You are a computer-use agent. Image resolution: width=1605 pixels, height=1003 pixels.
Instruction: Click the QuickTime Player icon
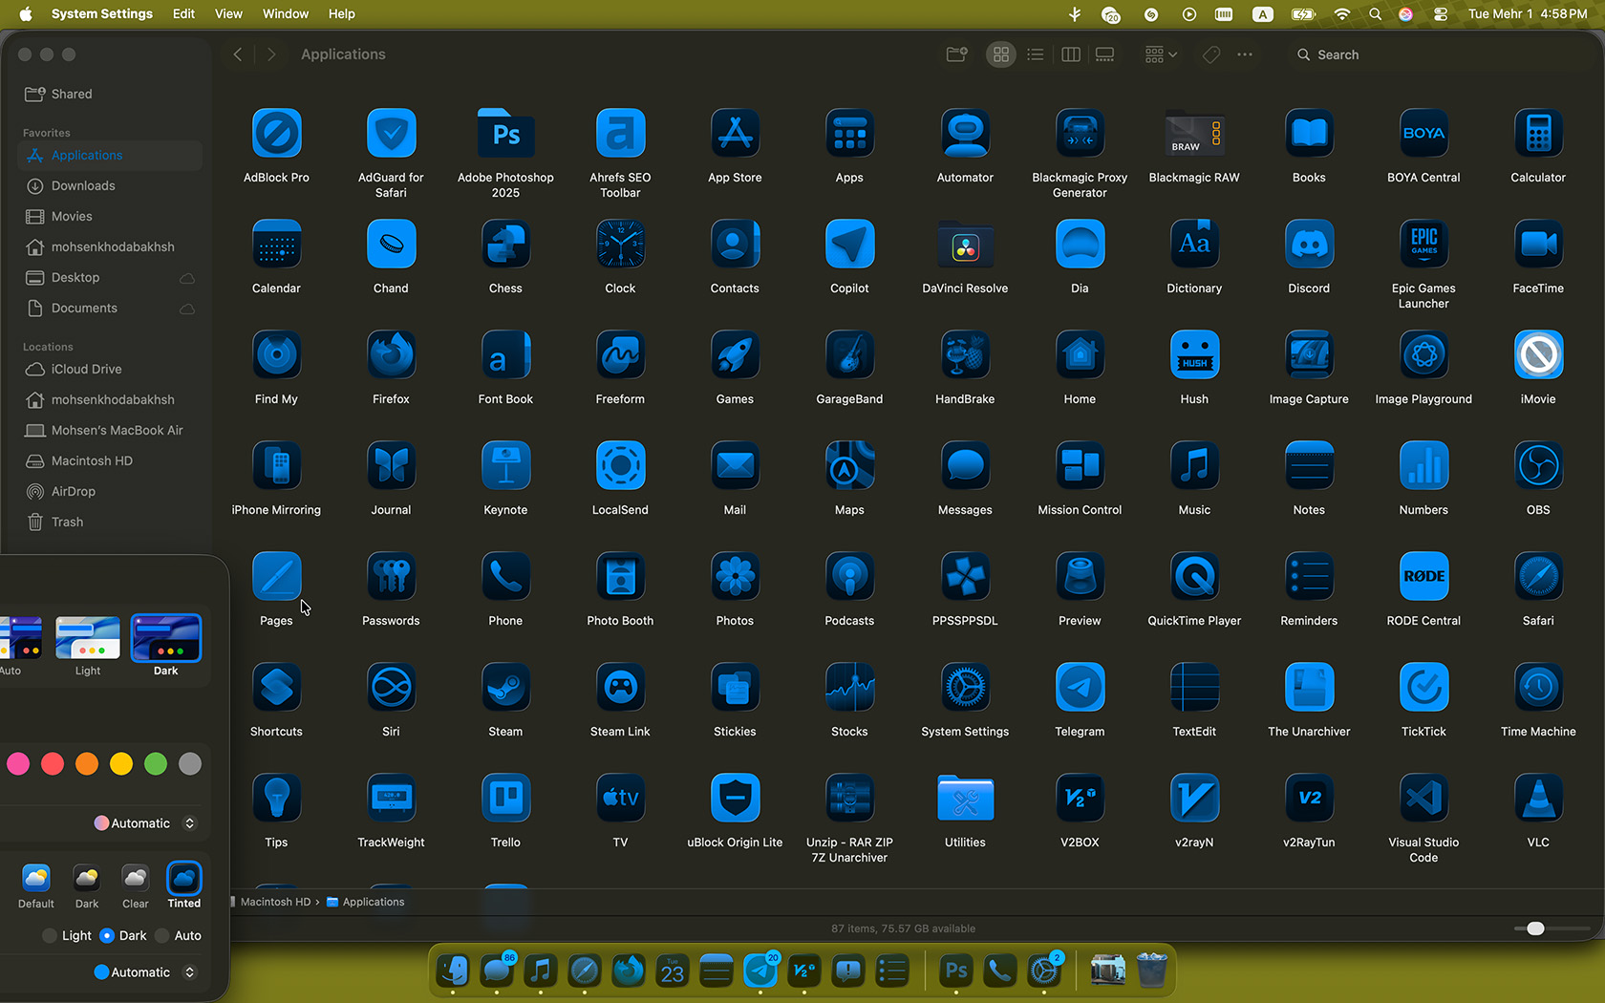click(1194, 577)
